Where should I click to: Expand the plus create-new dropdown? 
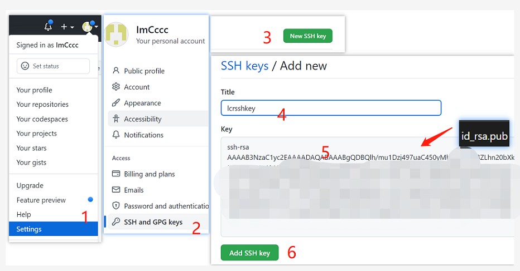67,27
